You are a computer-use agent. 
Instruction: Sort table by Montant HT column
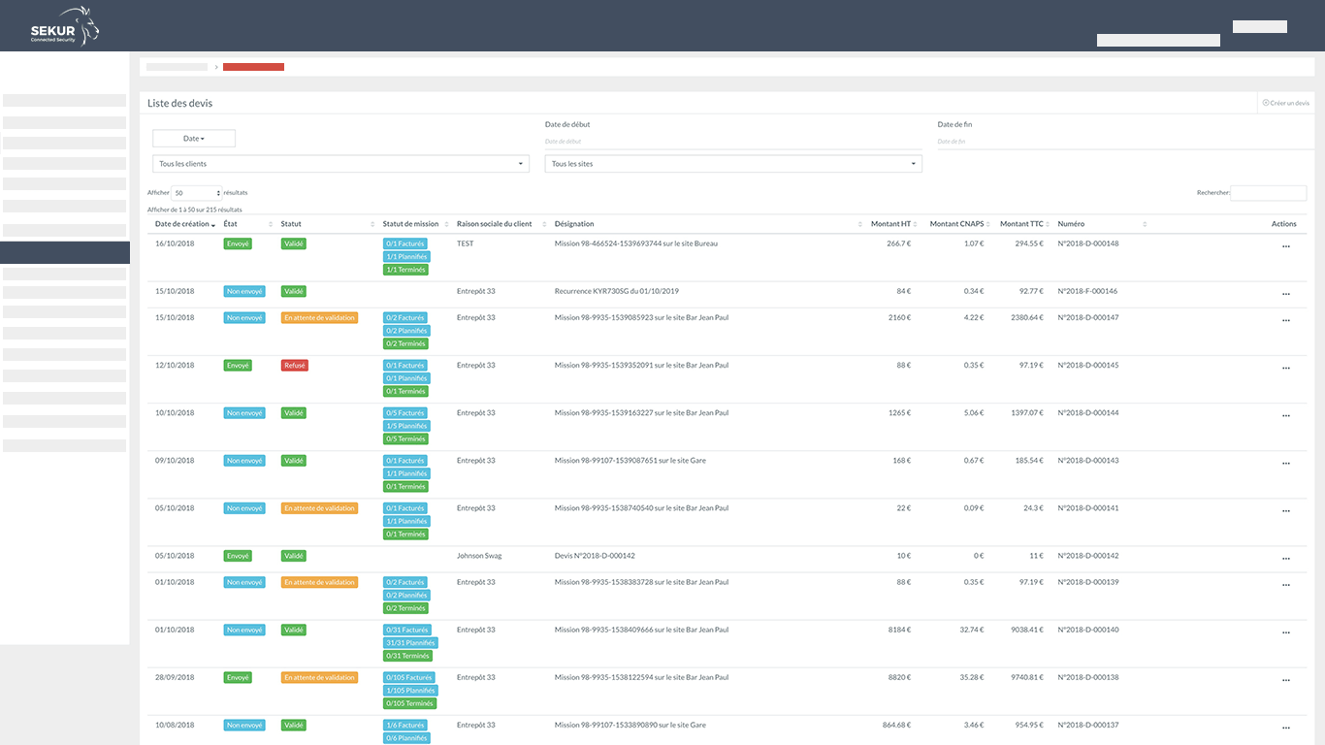pos(890,224)
